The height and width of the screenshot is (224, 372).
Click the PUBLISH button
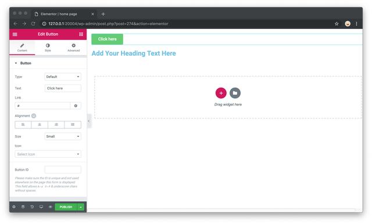coord(66,207)
